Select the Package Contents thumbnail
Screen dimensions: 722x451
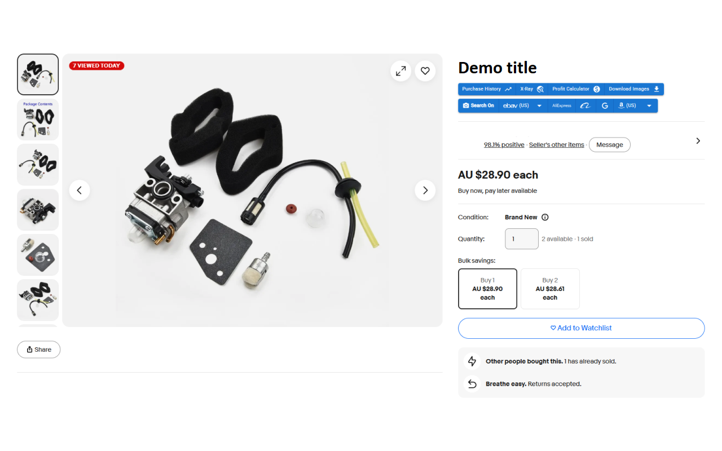[38, 120]
